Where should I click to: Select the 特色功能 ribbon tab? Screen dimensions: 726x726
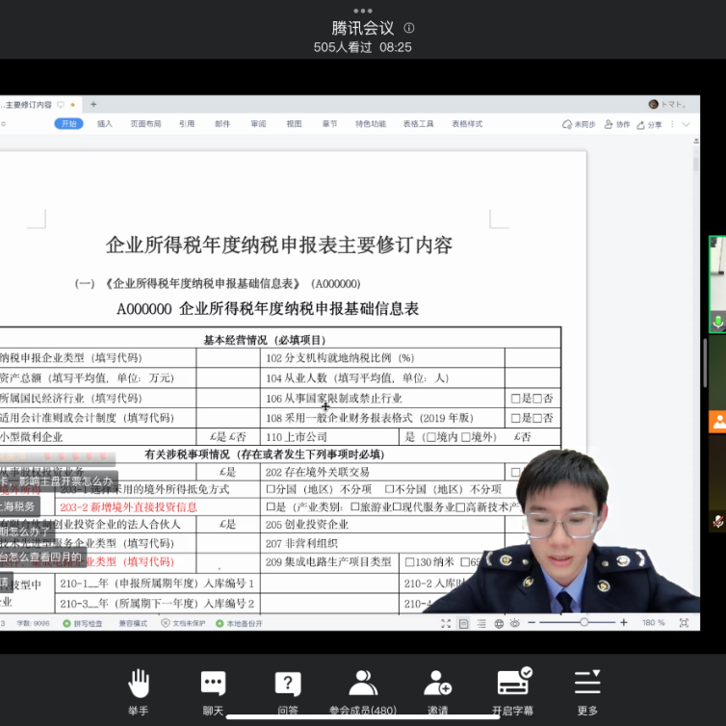click(371, 123)
